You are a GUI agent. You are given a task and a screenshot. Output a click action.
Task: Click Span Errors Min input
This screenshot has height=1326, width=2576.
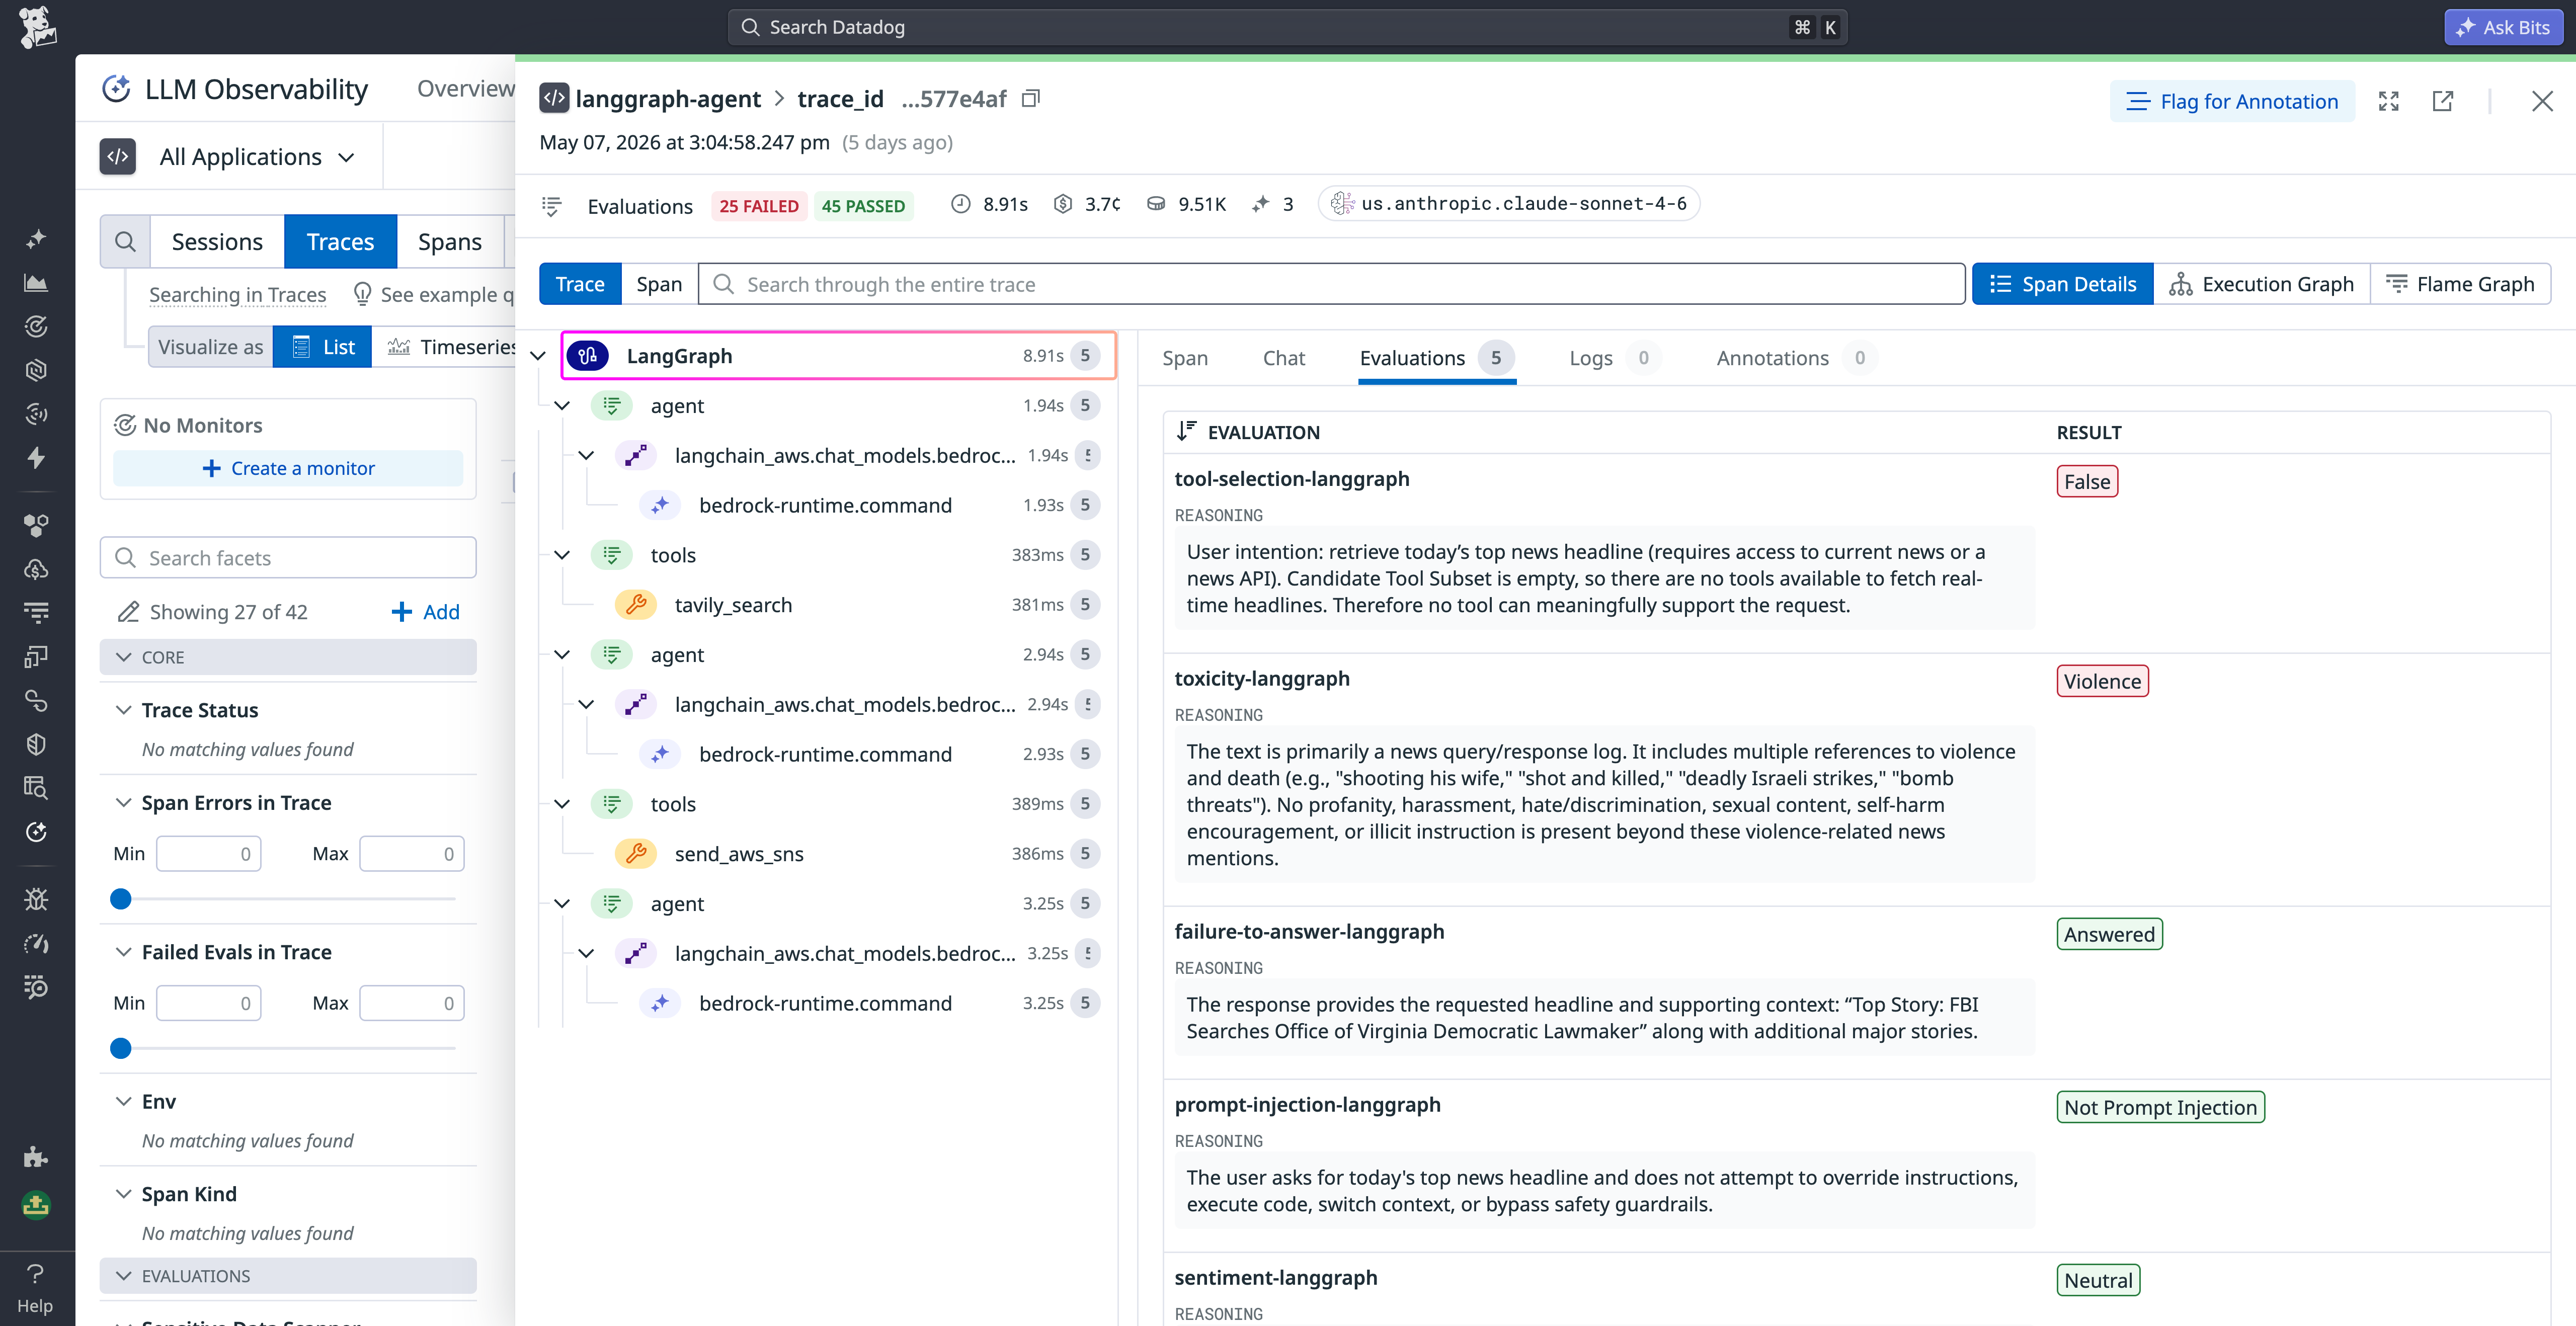click(x=209, y=853)
